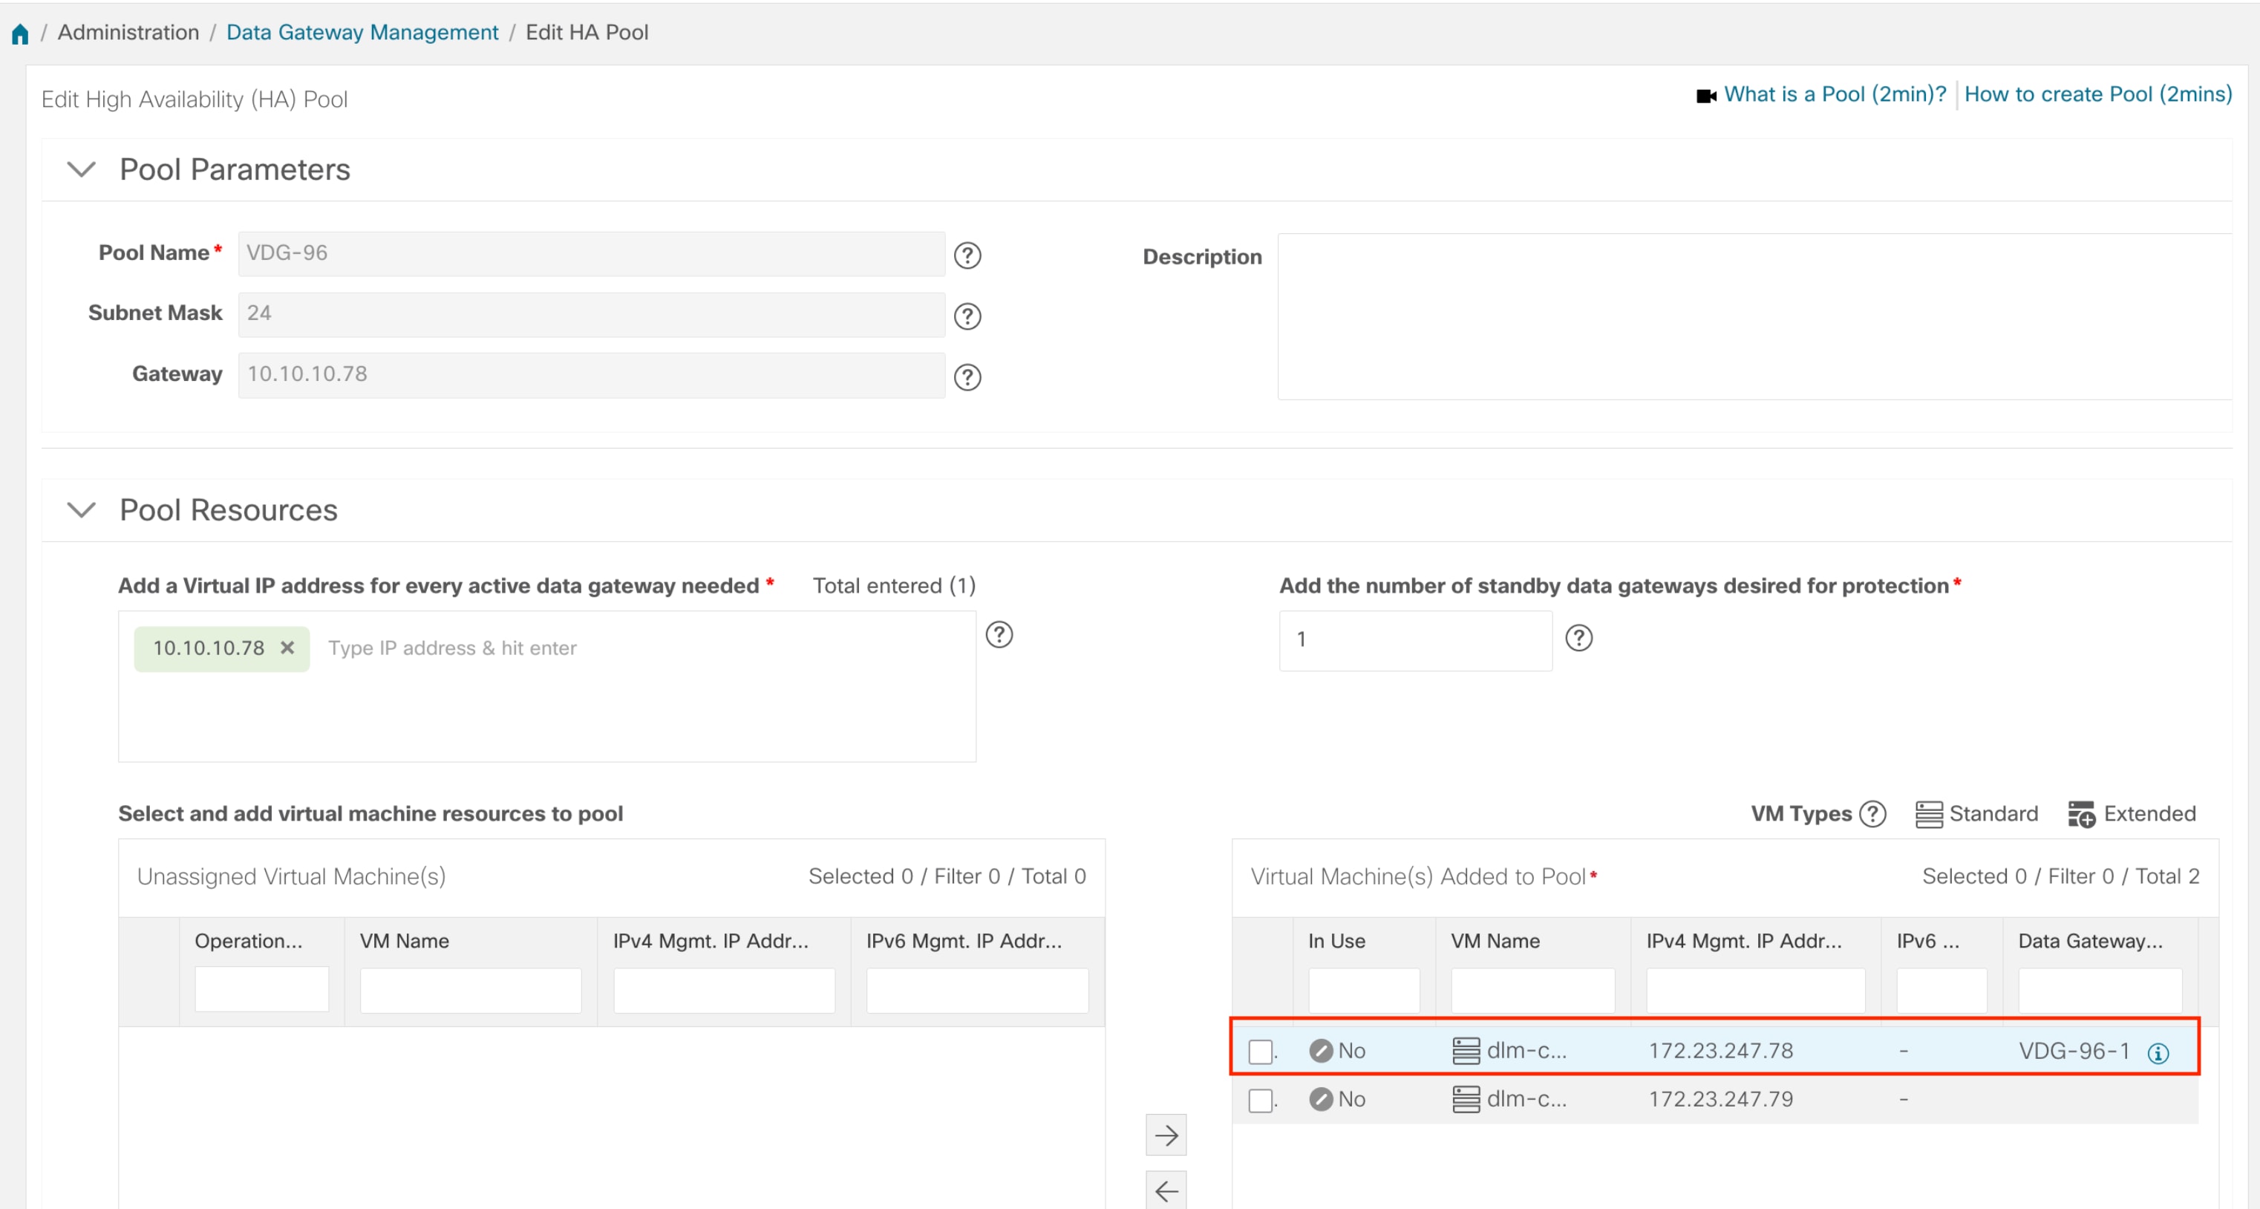Click help icon next to Pool Name
The height and width of the screenshot is (1209, 2260).
pos(967,255)
